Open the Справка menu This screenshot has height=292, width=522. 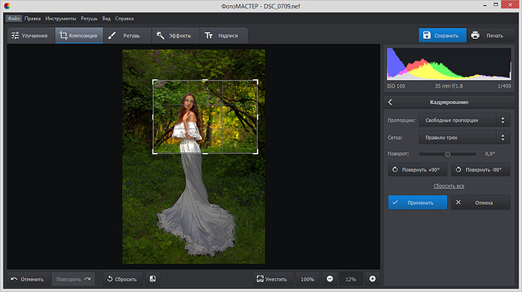pyautogui.click(x=124, y=18)
